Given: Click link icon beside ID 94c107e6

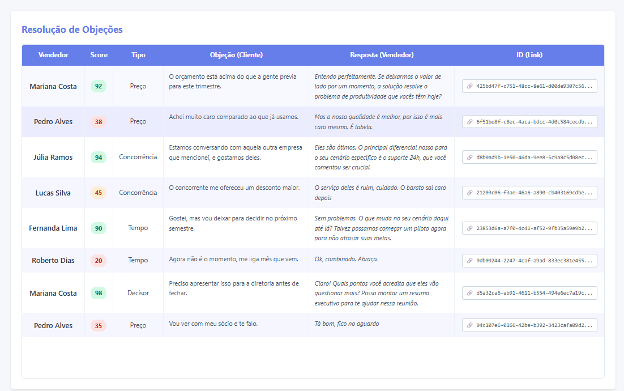Looking at the screenshot, I should coord(469,325).
